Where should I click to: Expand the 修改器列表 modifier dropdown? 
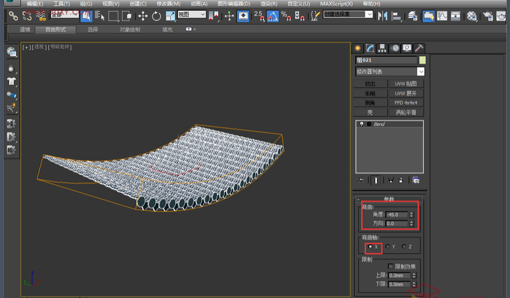click(x=421, y=71)
